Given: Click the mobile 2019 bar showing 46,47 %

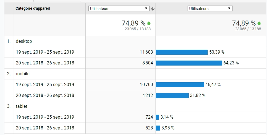Looking at the screenshot, I should tap(180, 84).
